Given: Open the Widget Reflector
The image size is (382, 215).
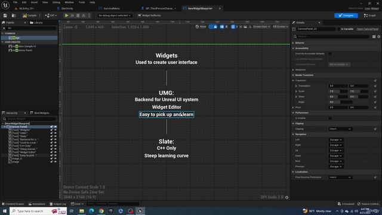Looking at the screenshot, I should coord(149,16).
